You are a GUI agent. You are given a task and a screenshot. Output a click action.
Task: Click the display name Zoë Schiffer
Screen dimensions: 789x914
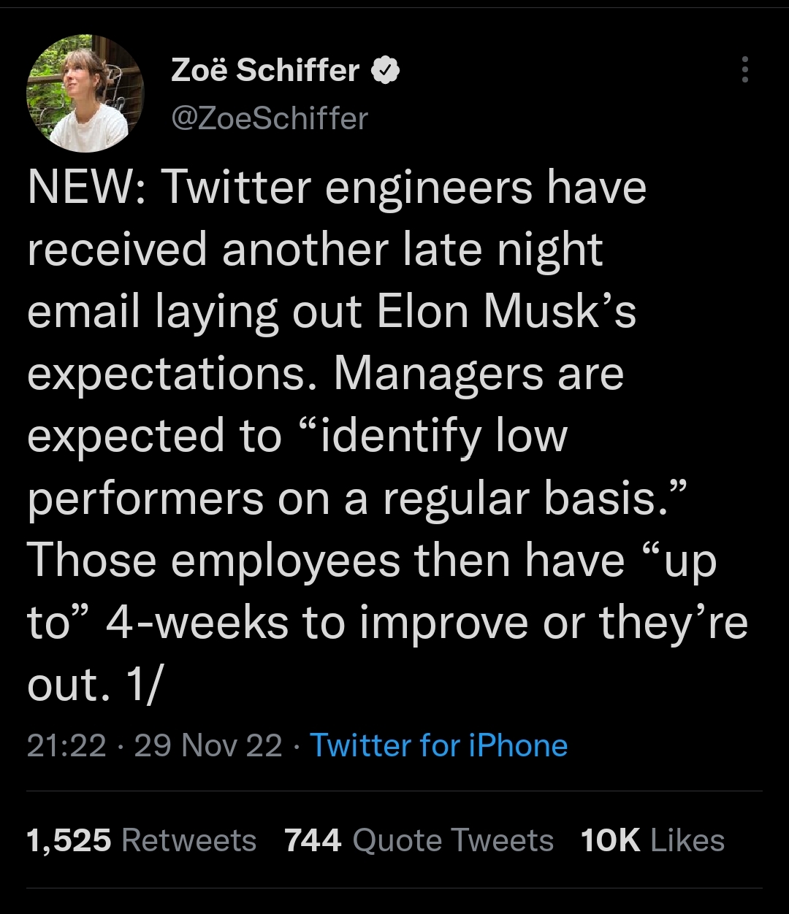click(265, 71)
